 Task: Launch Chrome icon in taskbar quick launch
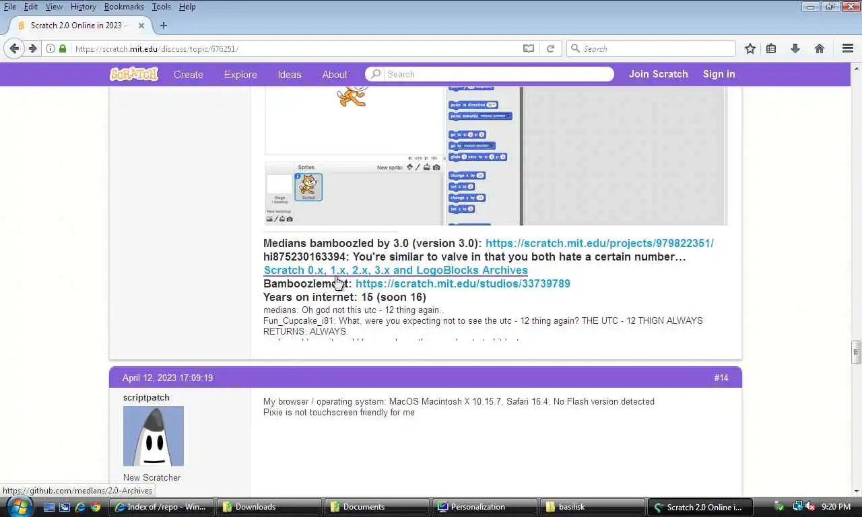pos(96,507)
